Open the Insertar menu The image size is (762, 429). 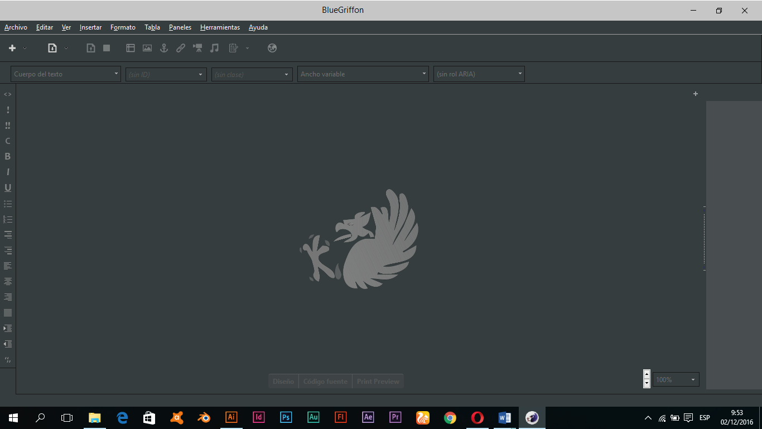pos(90,27)
